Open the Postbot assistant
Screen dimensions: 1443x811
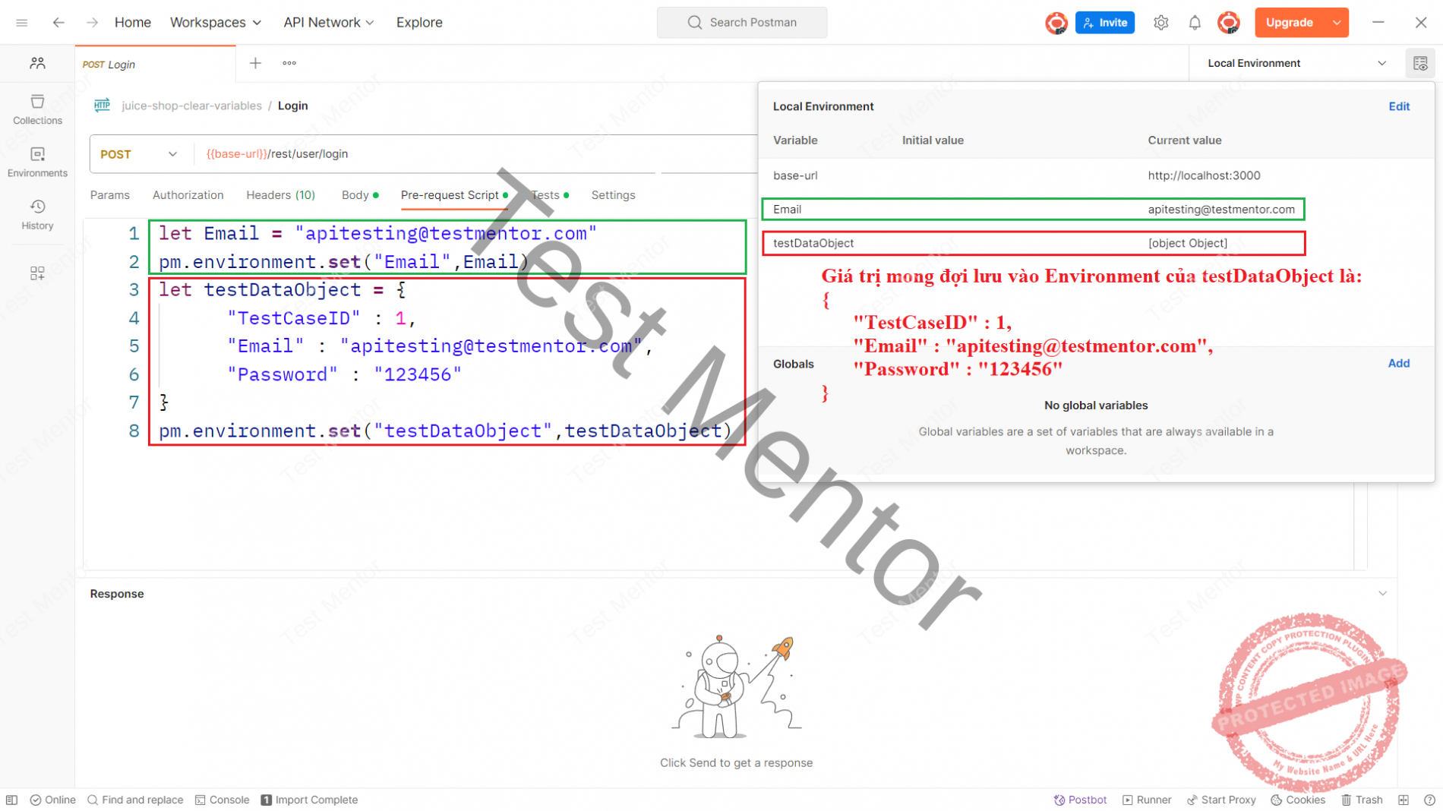[1080, 800]
